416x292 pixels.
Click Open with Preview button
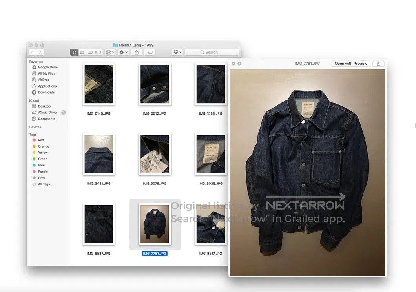point(351,64)
